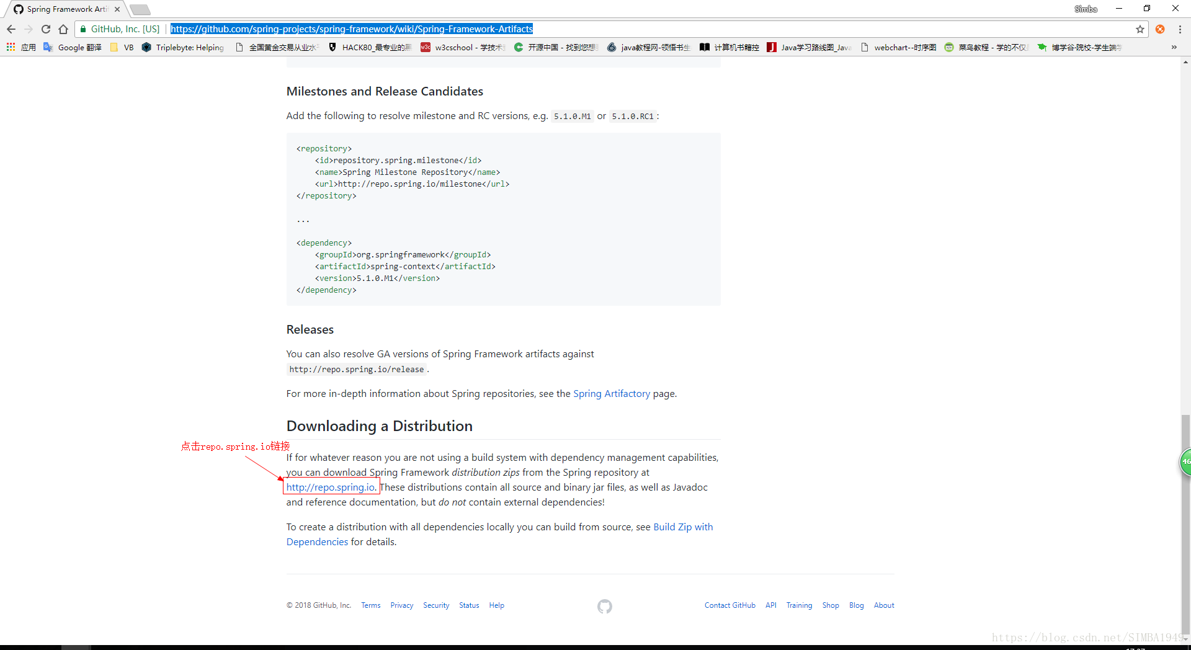Click the http://repo.spring.io/release code text

click(x=357, y=370)
